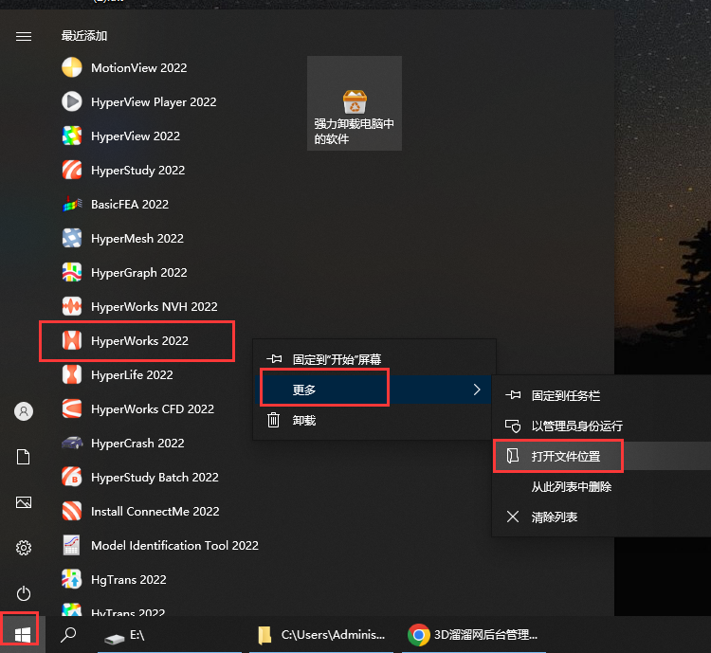Screen dimensions: 711x653
Task: Launch HyperWorks CFD 2022 icon
Action: click(x=72, y=409)
